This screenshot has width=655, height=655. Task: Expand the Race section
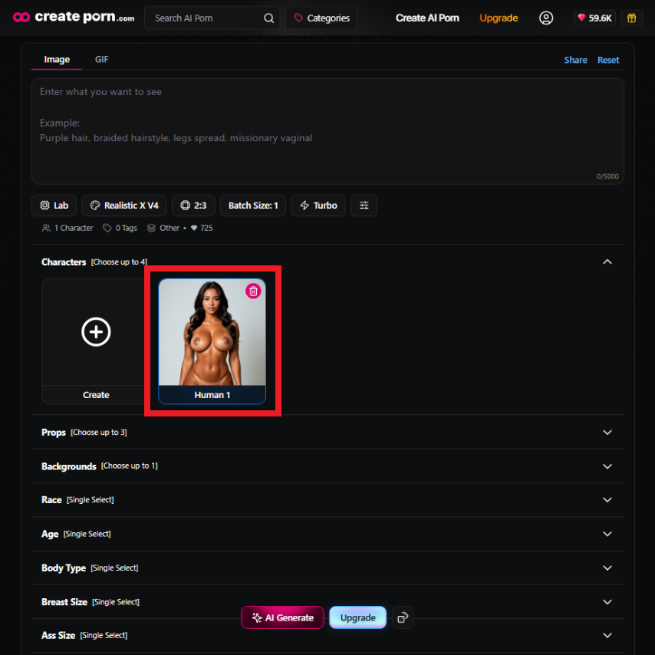[607, 500]
